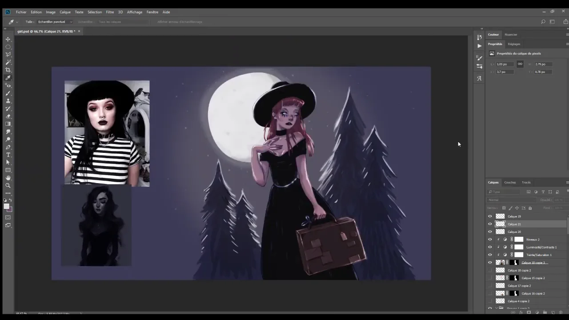The image size is (569, 320).
Task: Select the Rectangle shape tool
Action: (8, 170)
